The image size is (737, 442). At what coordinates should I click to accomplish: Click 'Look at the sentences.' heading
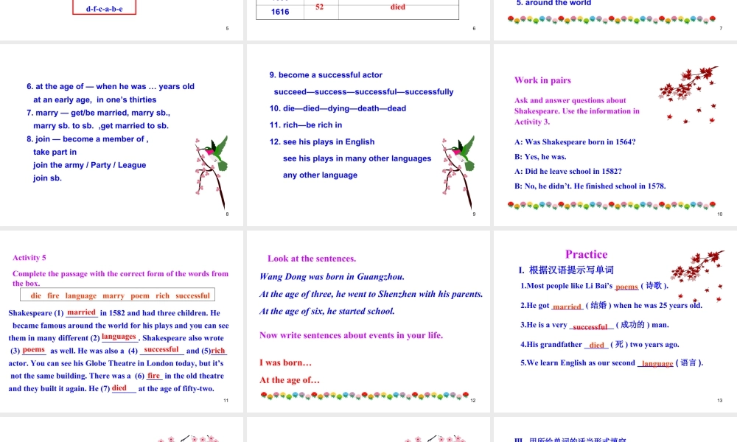pyautogui.click(x=312, y=259)
